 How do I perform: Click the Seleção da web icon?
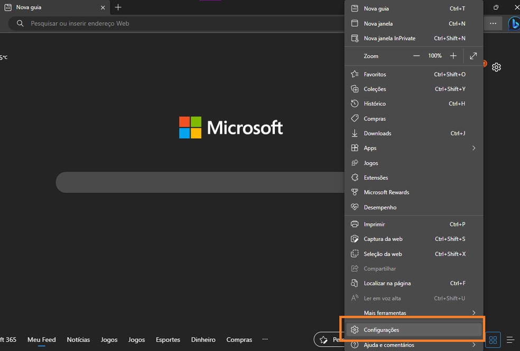tap(355, 254)
